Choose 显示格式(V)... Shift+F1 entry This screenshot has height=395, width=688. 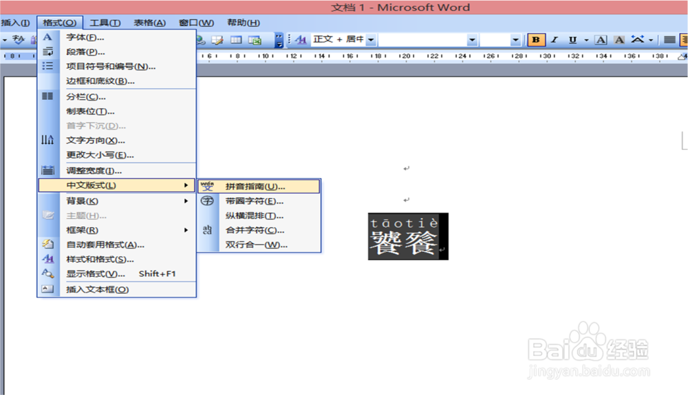coord(117,273)
